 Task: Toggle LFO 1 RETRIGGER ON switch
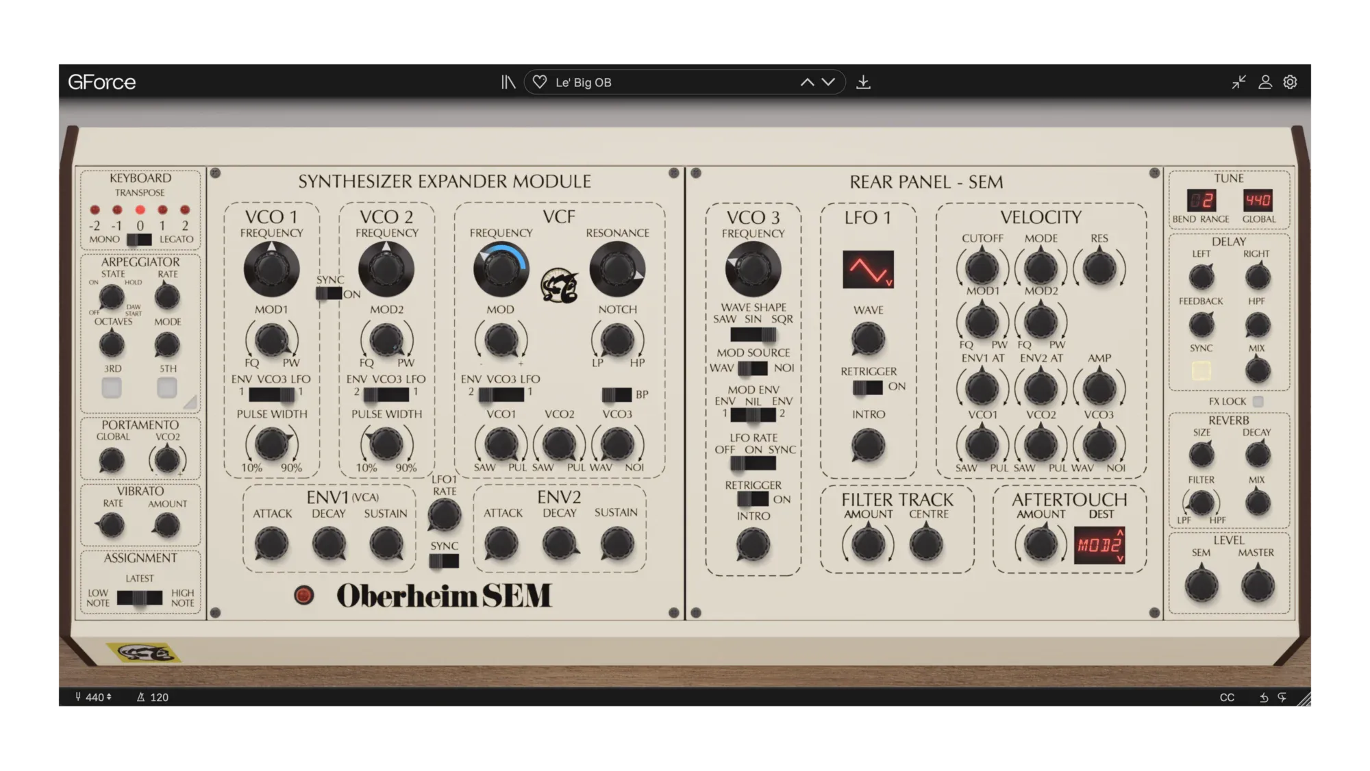tap(868, 388)
